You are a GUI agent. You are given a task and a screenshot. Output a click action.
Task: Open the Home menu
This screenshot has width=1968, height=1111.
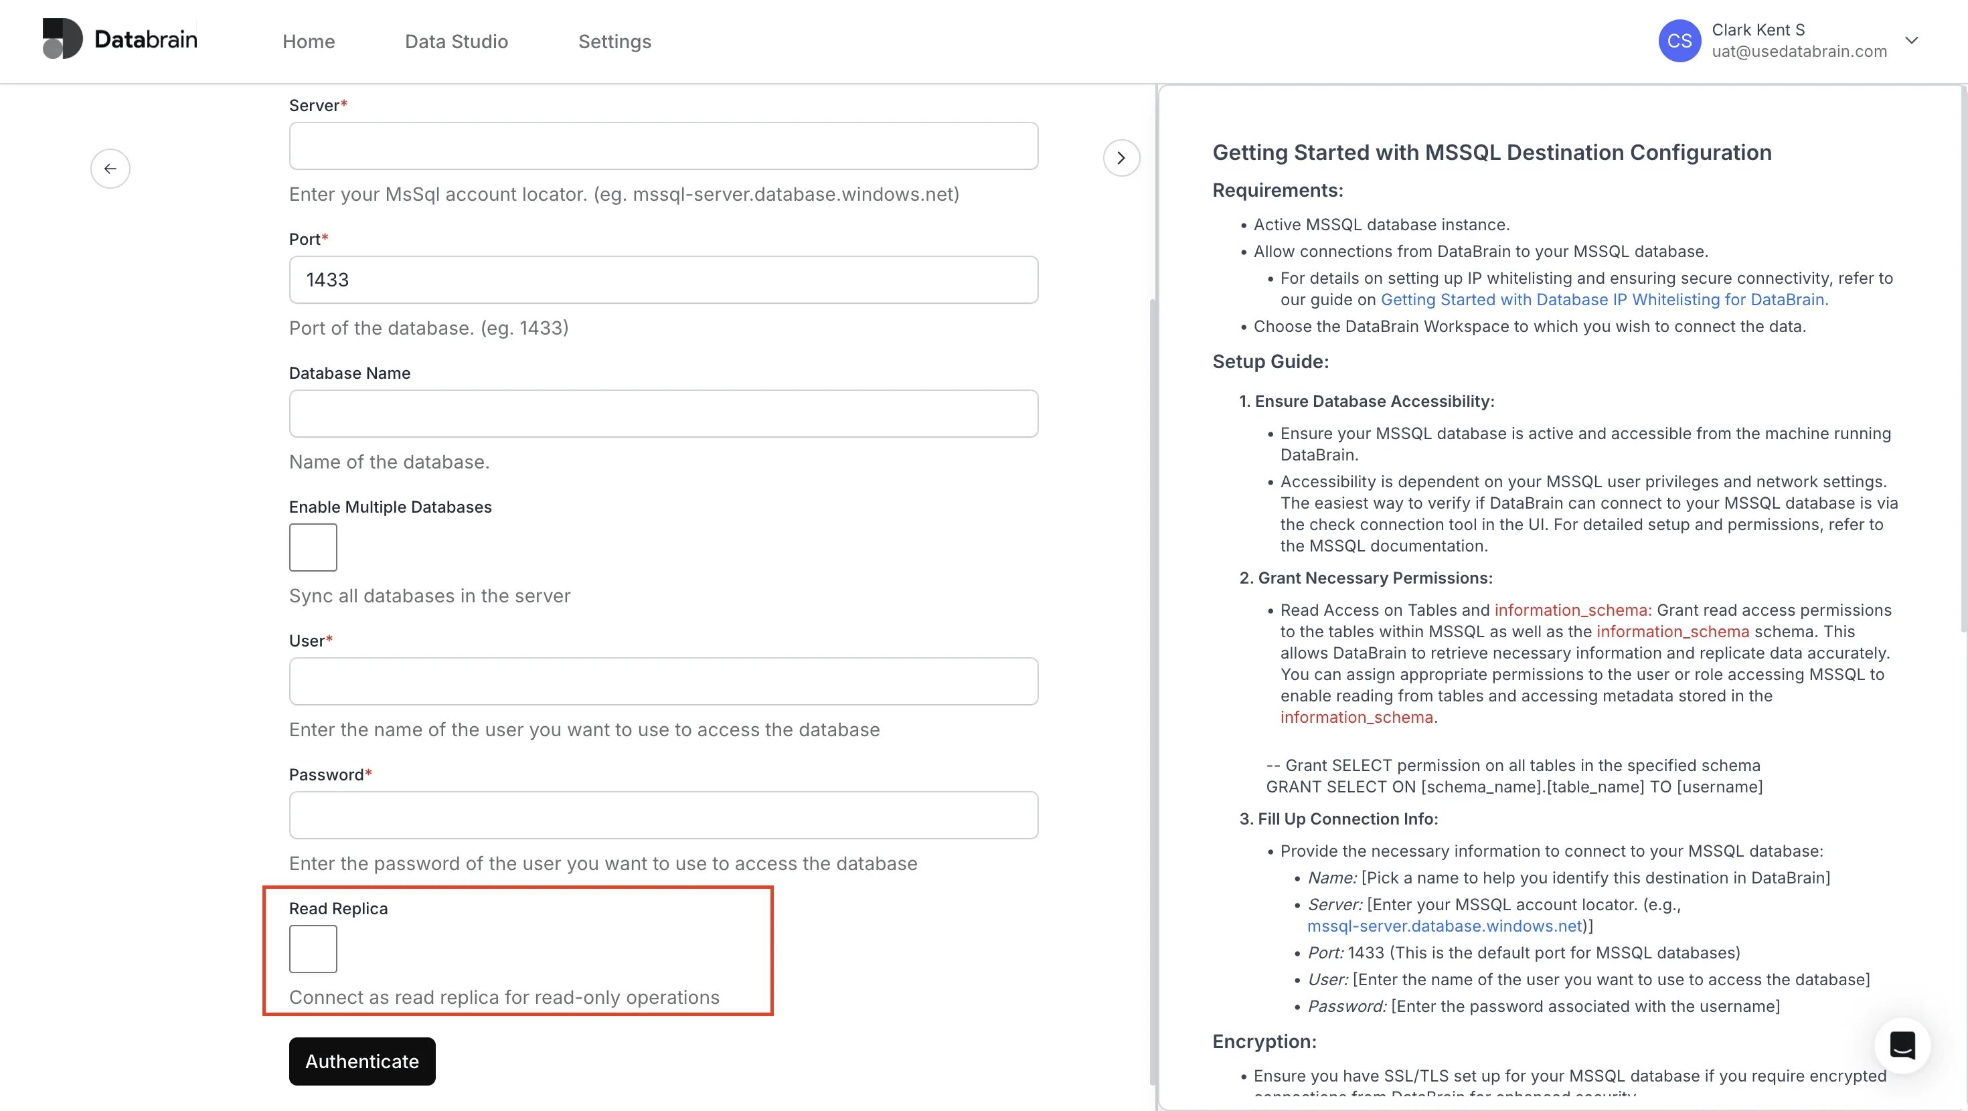click(309, 41)
